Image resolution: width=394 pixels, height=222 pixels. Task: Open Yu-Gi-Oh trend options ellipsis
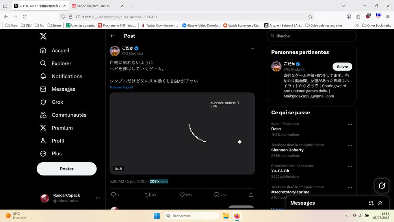pos(350,166)
